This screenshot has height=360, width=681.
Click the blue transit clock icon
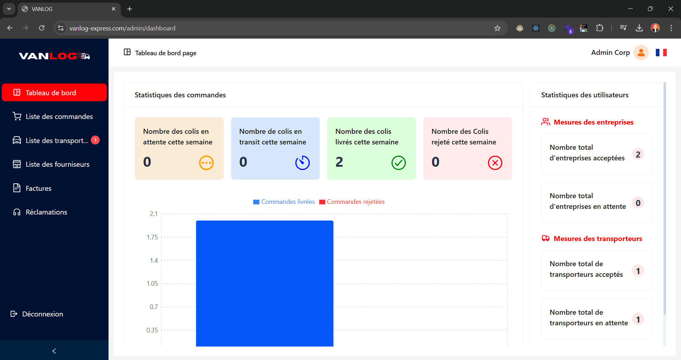[x=303, y=163]
